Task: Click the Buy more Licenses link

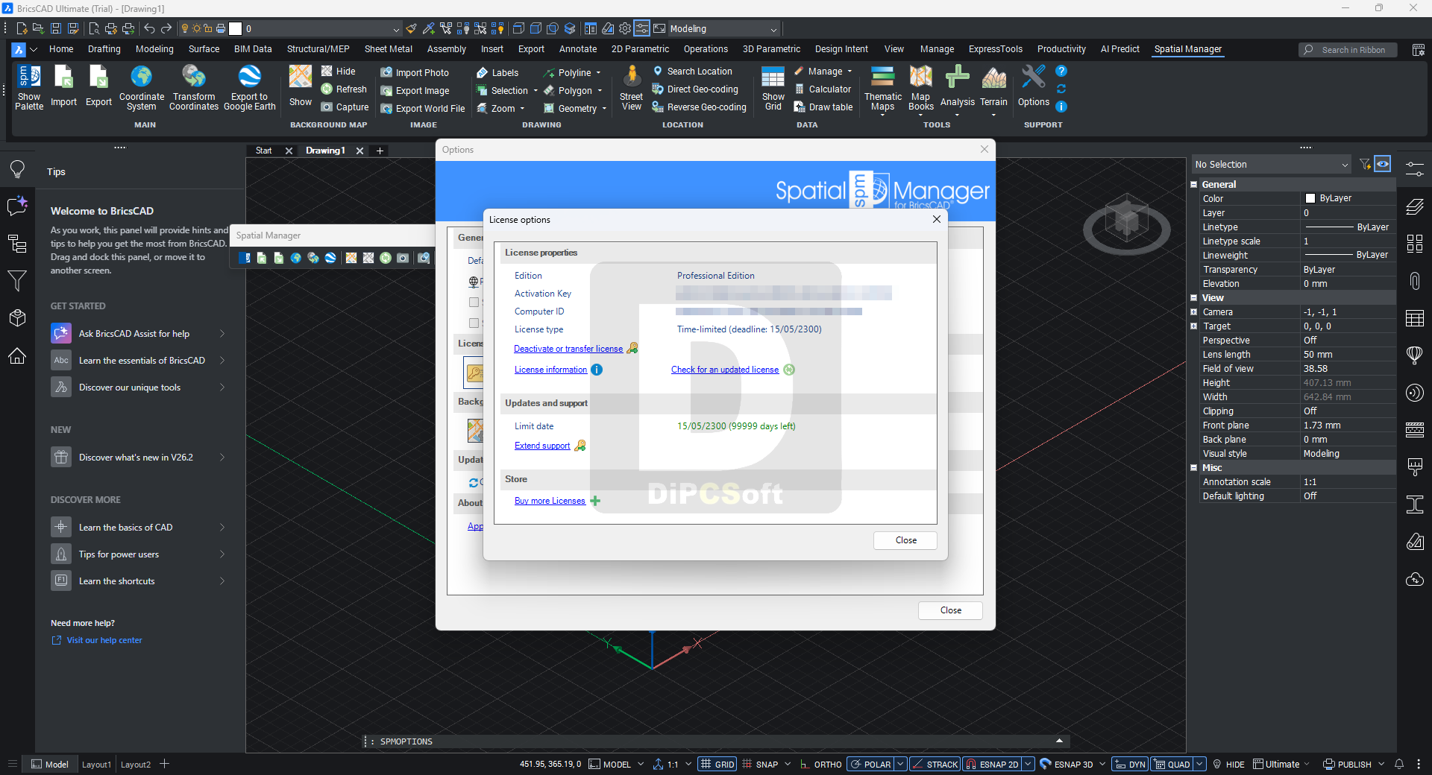Action: [x=550, y=501]
